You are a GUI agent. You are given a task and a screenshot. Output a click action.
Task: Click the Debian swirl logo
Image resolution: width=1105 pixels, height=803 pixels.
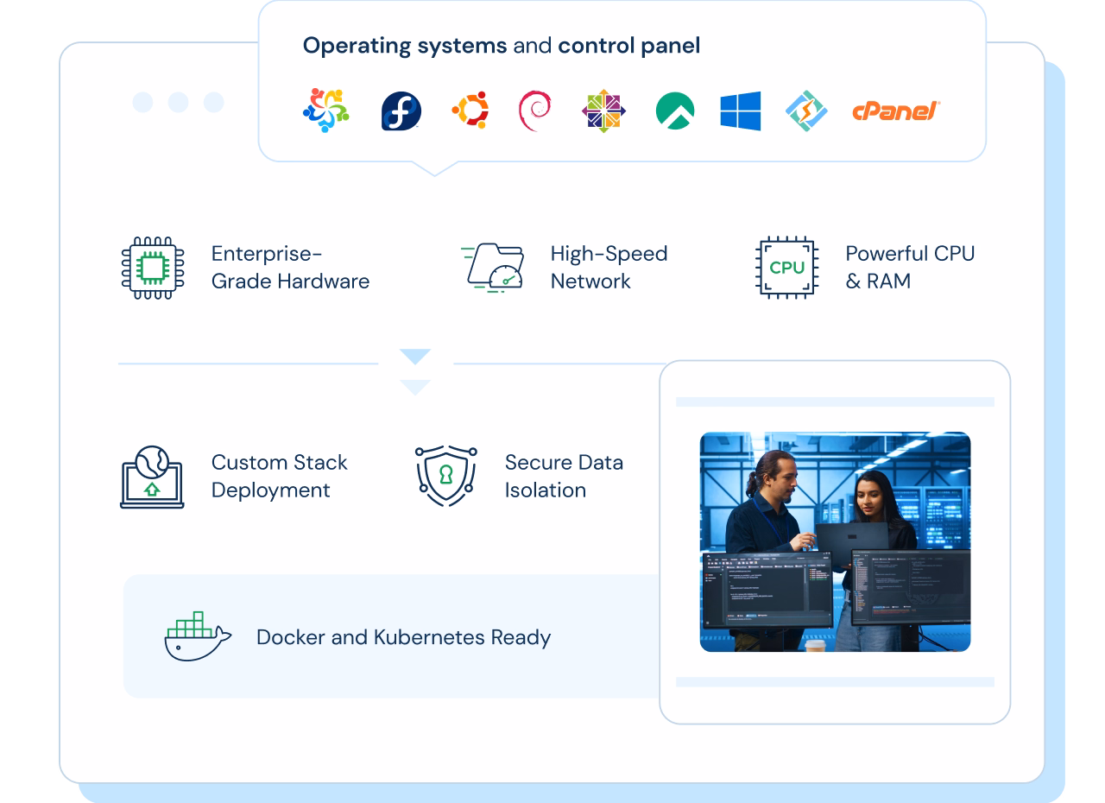click(x=535, y=111)
